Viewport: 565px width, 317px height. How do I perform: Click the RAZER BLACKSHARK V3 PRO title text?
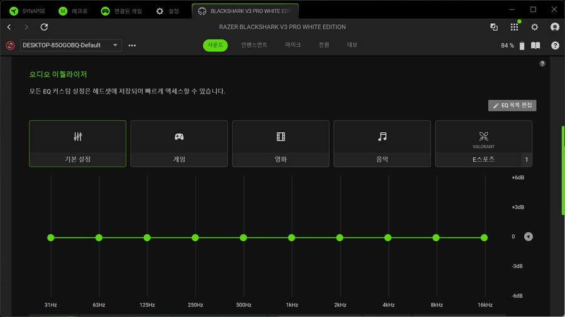click(282, 27)
